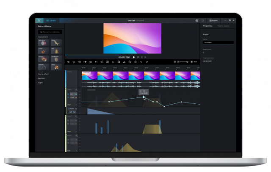
Task: Click the scissors cut icon in the toolbar
Action: (124, 62)
